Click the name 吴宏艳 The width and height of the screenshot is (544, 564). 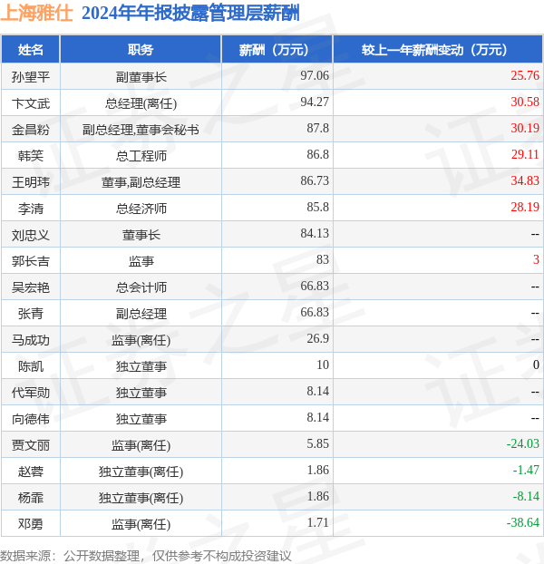pos(31,287)
